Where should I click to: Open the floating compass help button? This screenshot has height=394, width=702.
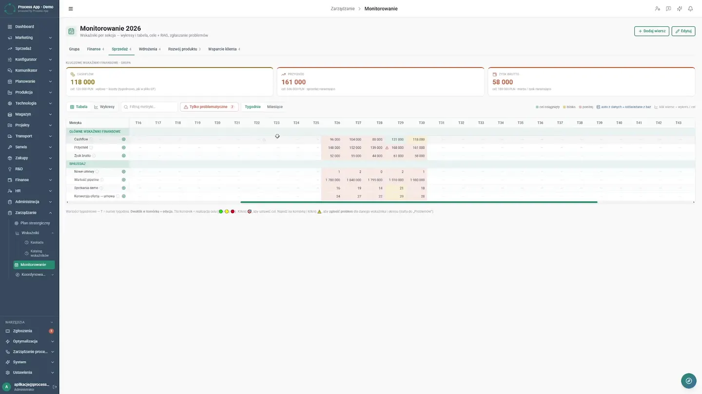(x=689, y=381)
